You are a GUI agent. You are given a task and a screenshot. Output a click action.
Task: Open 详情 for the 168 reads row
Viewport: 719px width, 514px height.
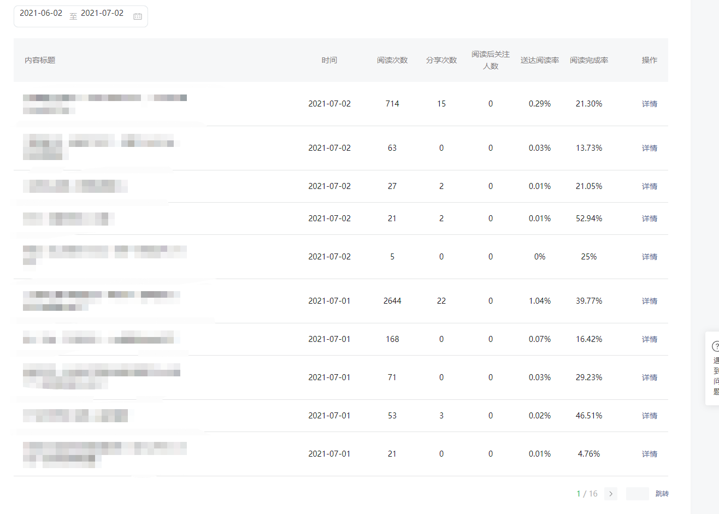(x=649, y=339)
